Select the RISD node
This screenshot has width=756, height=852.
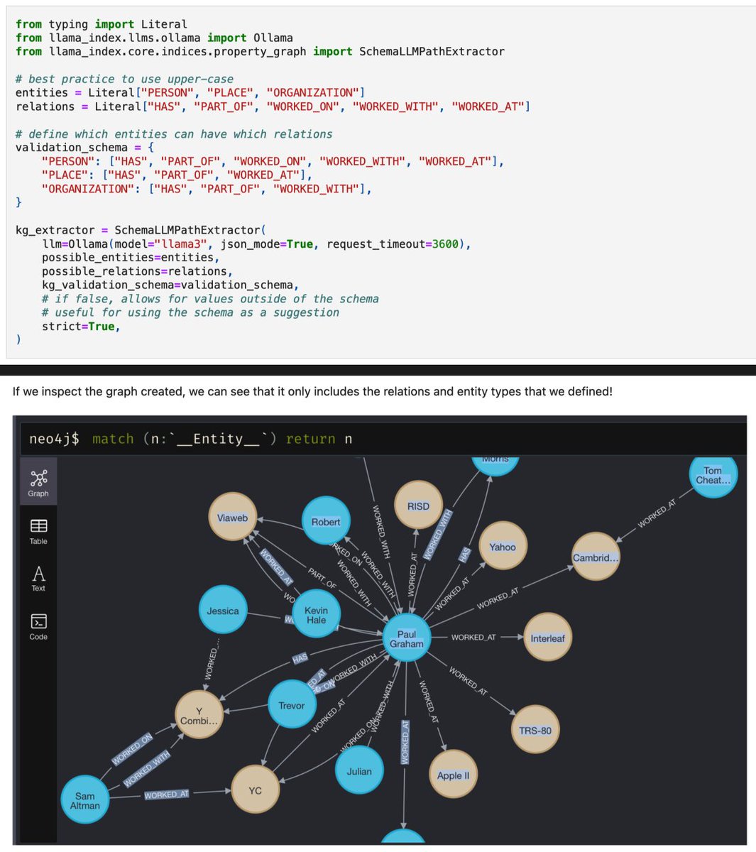pyautogui.click(x=419, y=506)
